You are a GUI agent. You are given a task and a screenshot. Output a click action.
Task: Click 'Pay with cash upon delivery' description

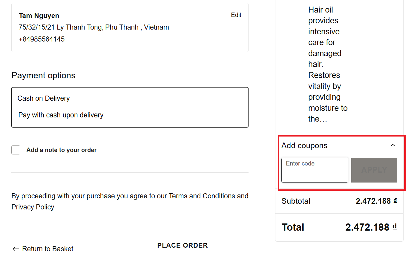pos(62,115)
